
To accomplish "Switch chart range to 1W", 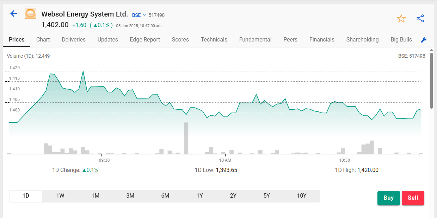I will coord(60,196).
